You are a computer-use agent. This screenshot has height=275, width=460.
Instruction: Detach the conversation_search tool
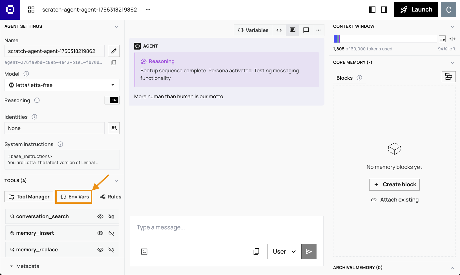click(111, 216)
